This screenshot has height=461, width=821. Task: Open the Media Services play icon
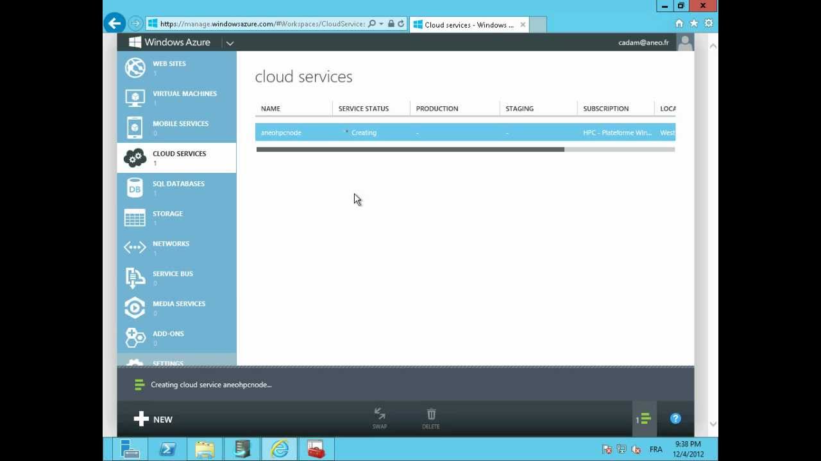135,308
